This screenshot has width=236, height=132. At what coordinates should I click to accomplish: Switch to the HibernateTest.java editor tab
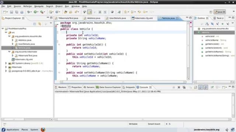tap(66, 18)
